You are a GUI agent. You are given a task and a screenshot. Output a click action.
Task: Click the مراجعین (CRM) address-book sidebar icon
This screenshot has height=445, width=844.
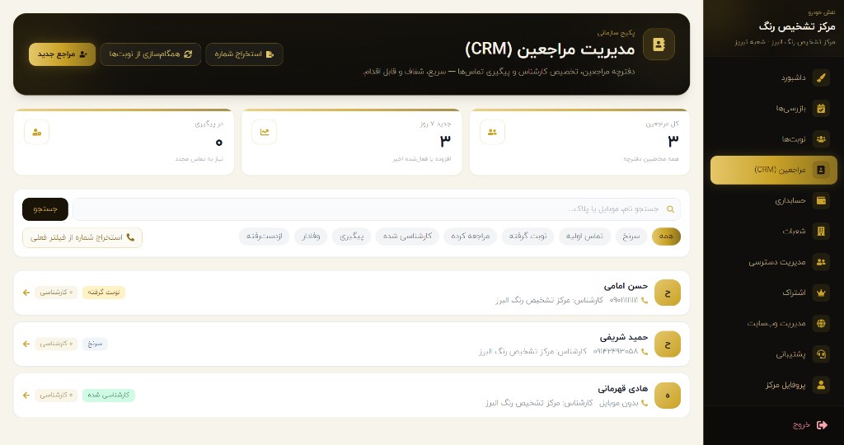point(821,170)
